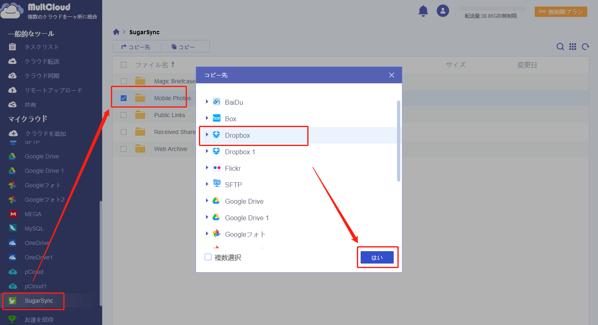Expand the Dropbox tree node

pos(207,135)
